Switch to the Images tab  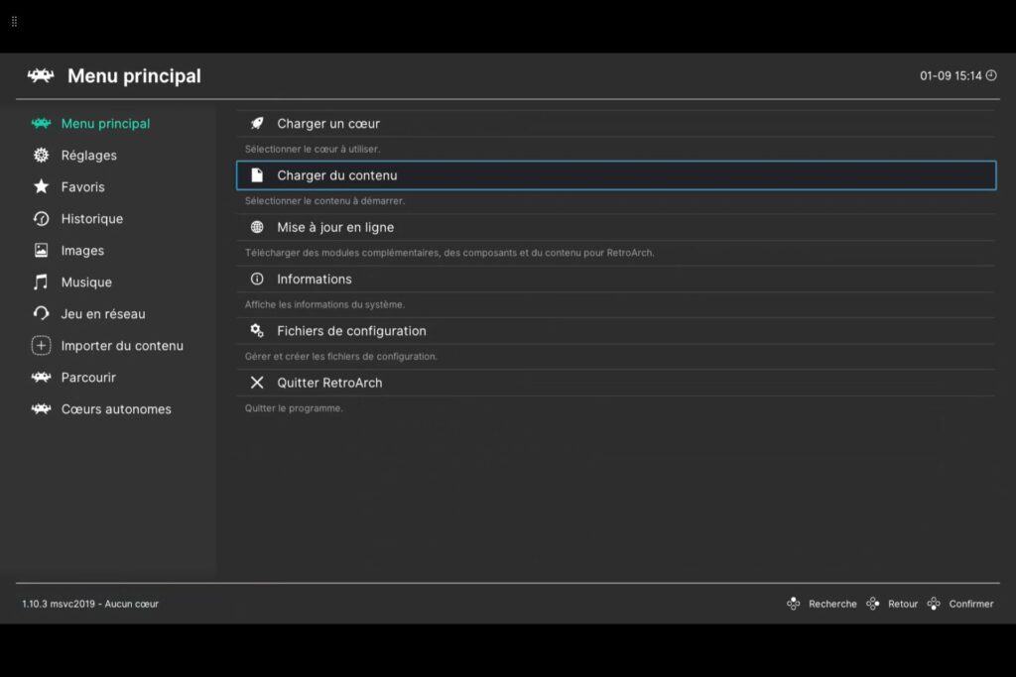pyautogui.click(x=82, y=251)
